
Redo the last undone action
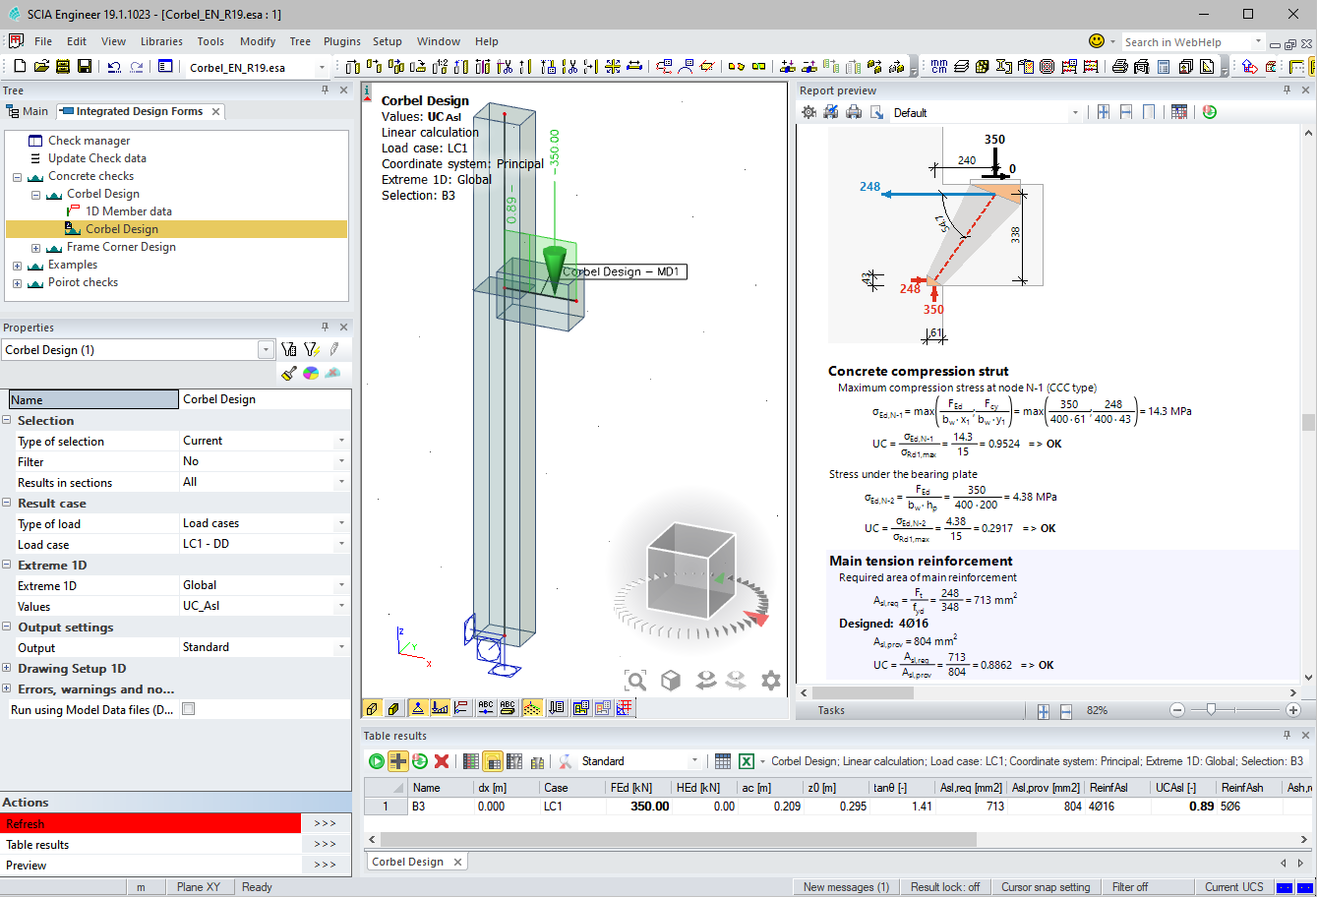137,67
